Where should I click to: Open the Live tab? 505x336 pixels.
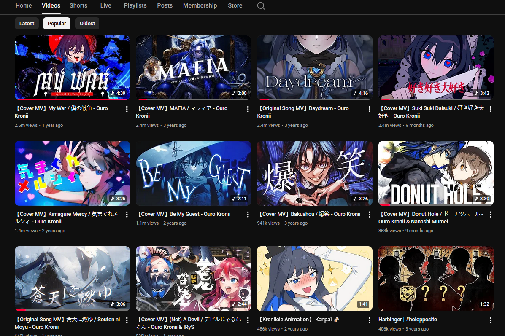(x=105, y=5)
